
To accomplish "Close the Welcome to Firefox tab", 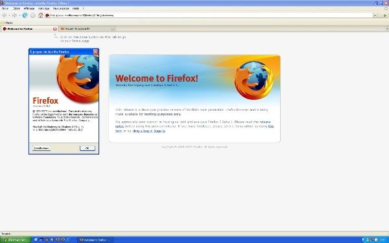I will pos(55,29).
